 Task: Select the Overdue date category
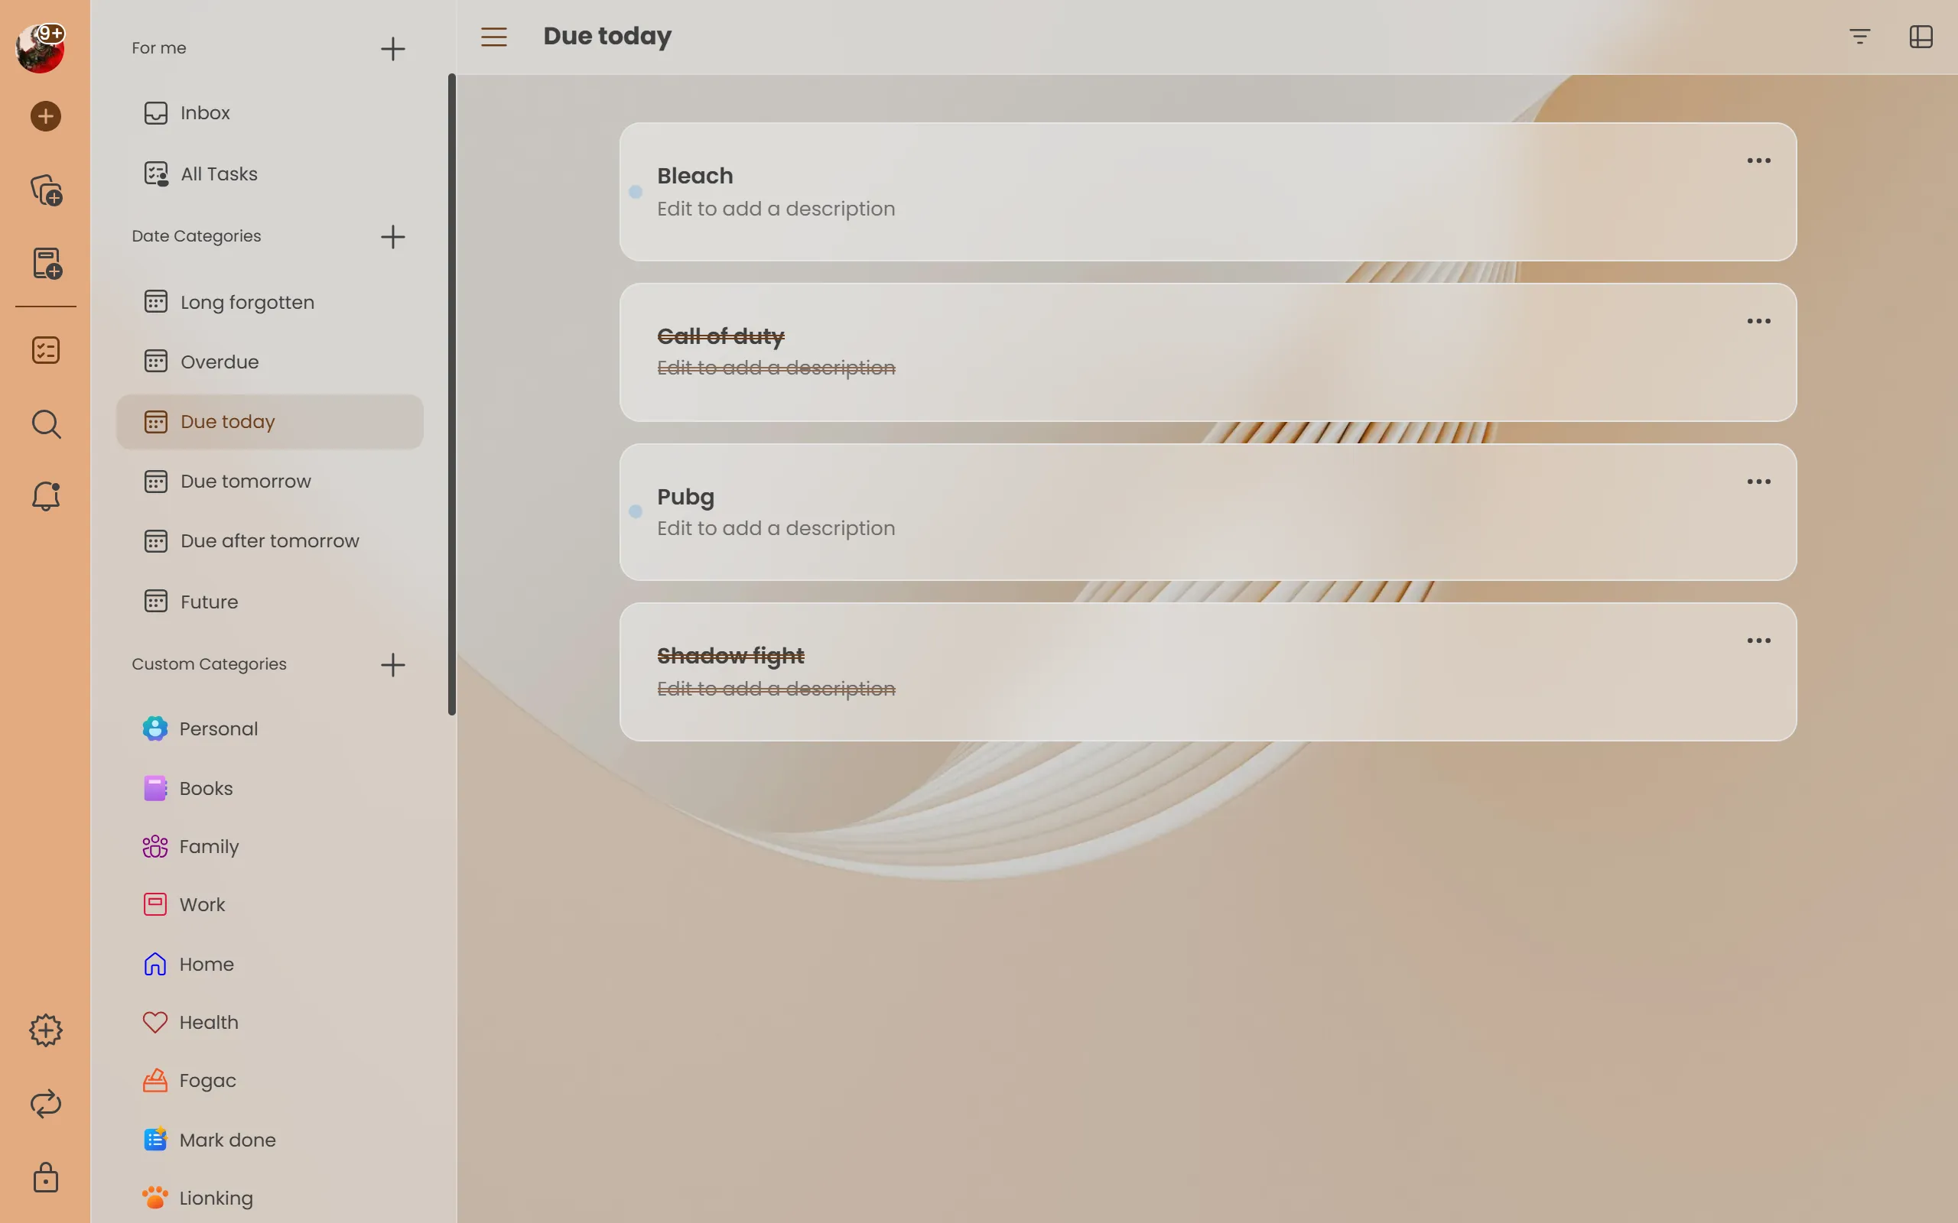point(220,362)
